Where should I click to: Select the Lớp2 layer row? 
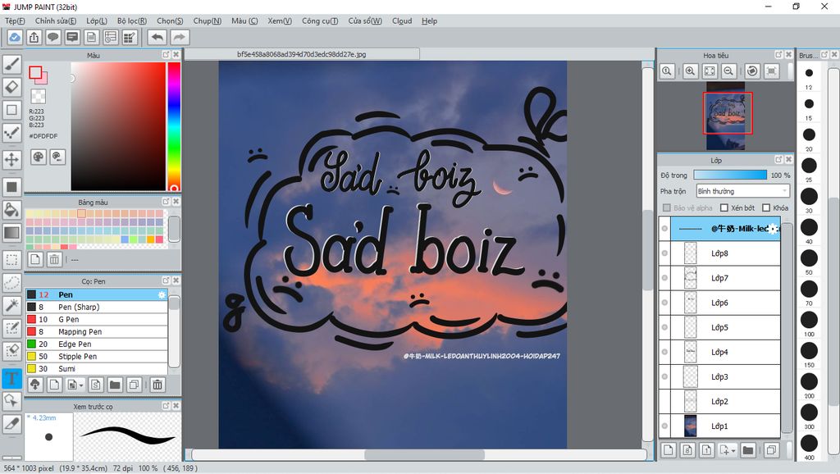coord(719,401)
